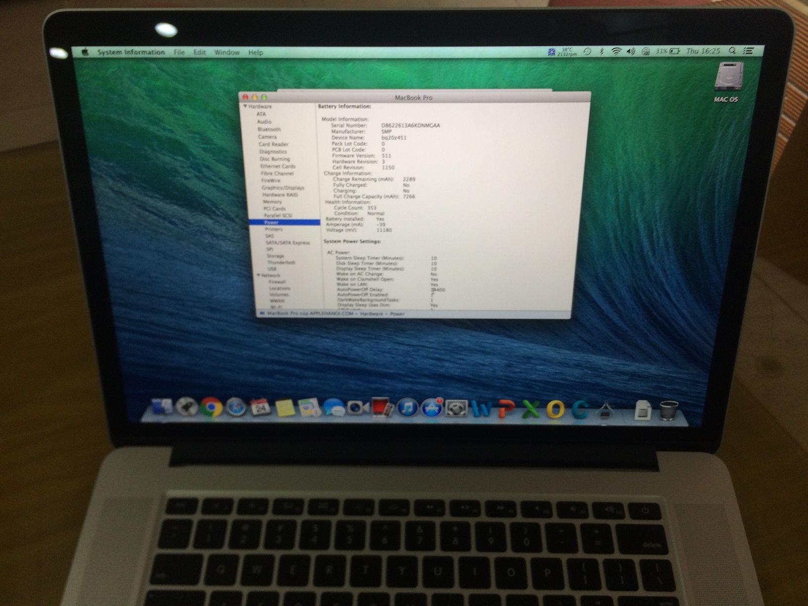
Task: Open the Edit menu
Action: point(200,52)
